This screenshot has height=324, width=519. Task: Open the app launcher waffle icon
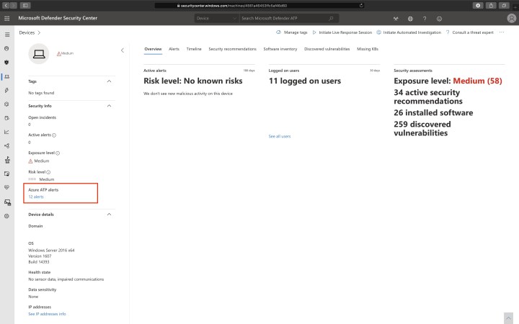click(x=7, y=18)
